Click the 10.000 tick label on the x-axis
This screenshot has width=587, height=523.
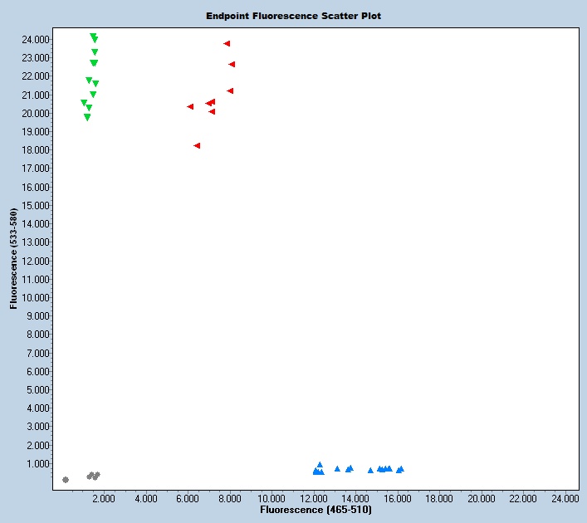click(x=271, y=498)
